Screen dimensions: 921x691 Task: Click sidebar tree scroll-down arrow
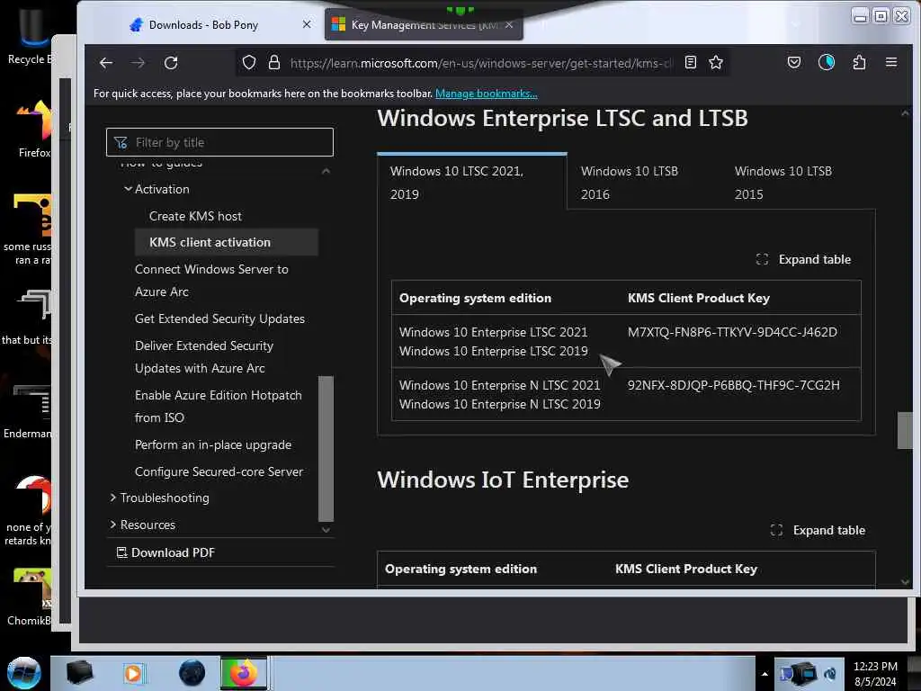[x=326, y=529]
